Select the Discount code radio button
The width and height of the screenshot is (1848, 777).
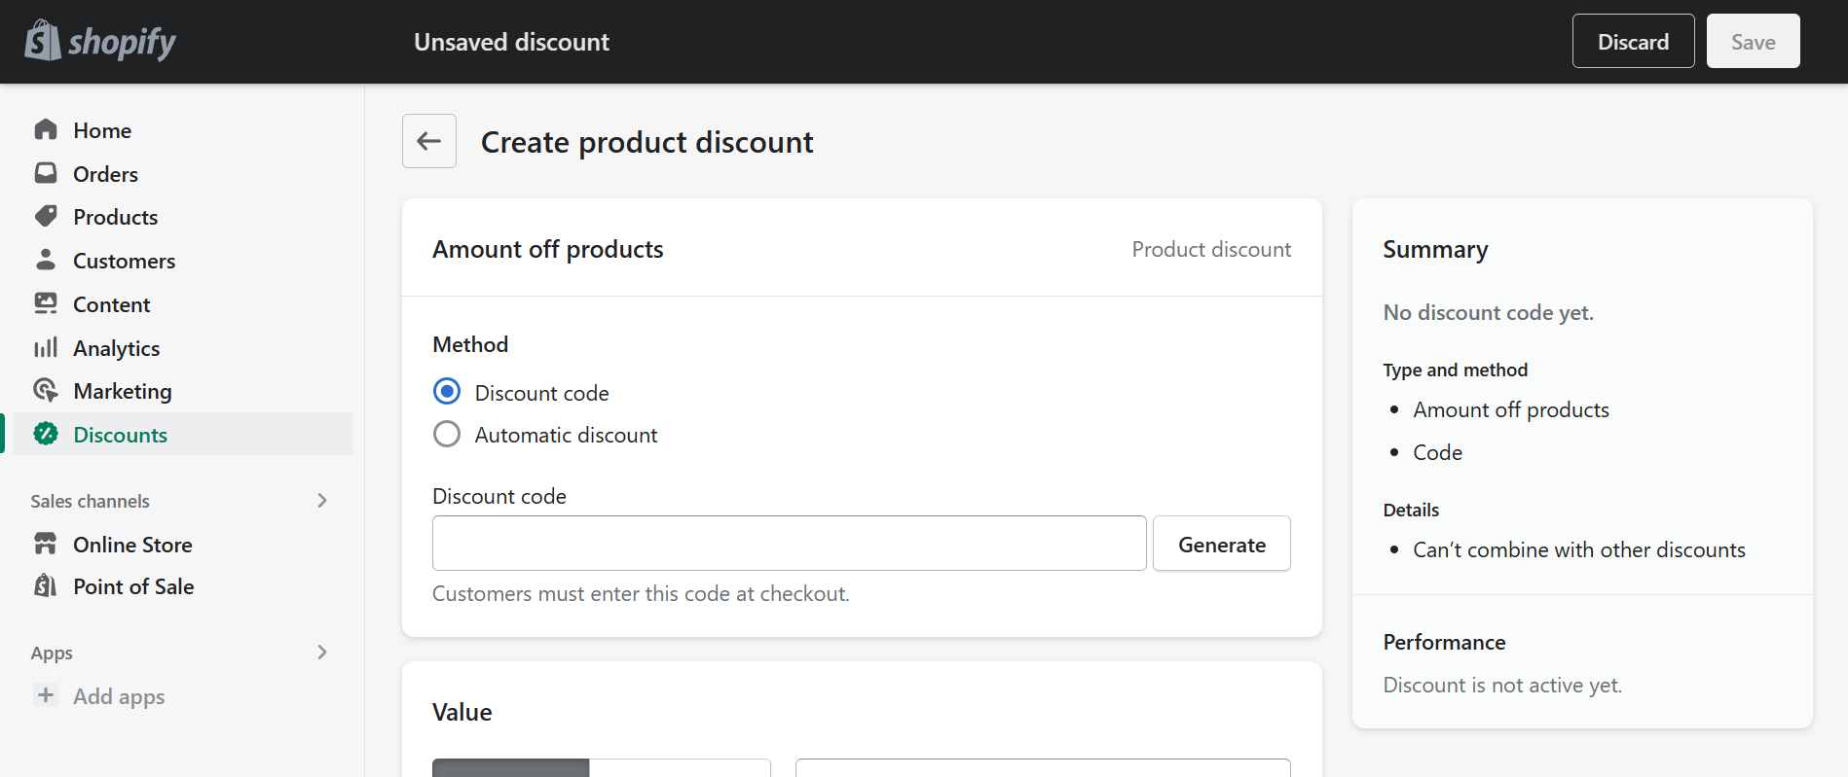[x=447, y=392]
